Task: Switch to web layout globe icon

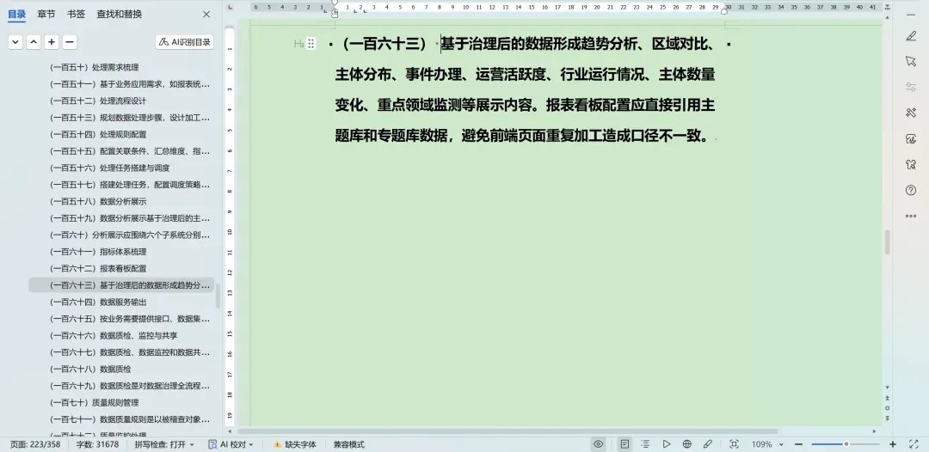Action: (x=686, y=443)
